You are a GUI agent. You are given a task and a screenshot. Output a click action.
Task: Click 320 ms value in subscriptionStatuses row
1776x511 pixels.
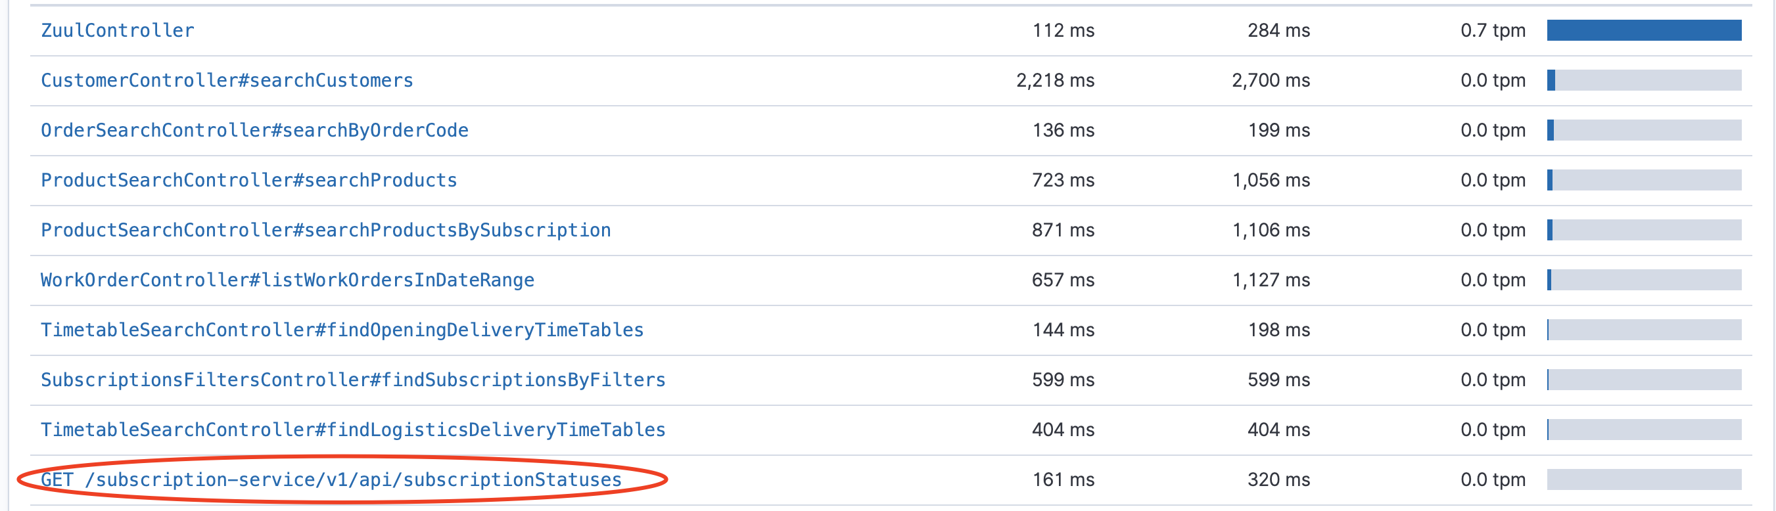coord(1278,480)
